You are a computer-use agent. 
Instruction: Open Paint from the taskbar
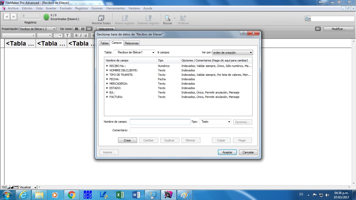point(185,195)
